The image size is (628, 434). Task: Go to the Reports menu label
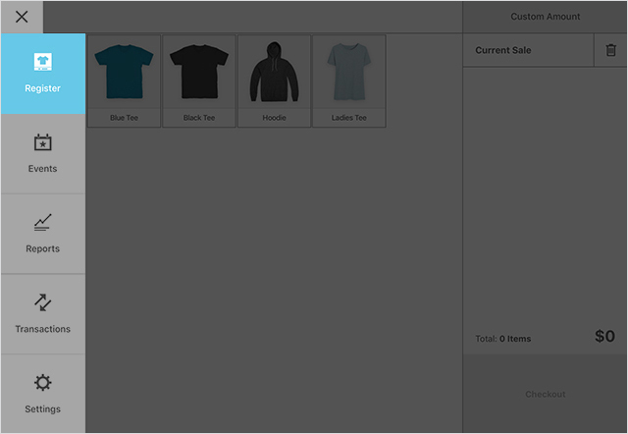(42, 249)
